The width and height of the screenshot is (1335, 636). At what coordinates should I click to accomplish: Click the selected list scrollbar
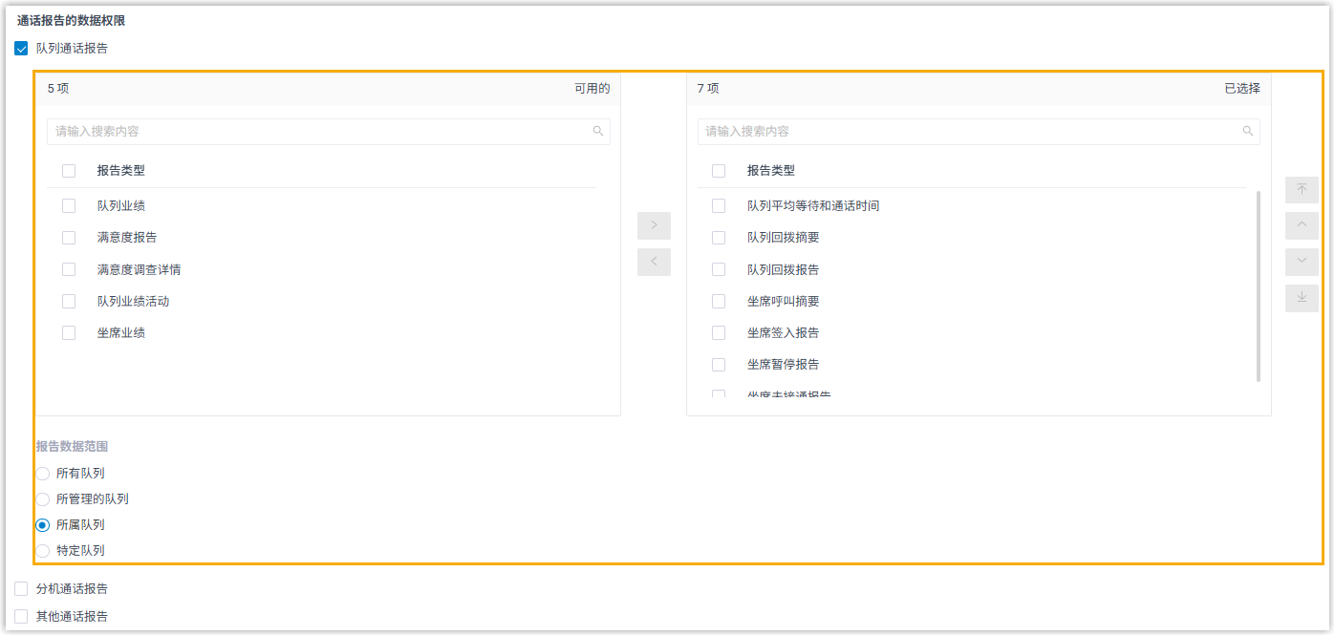[x=1258, y=286]
